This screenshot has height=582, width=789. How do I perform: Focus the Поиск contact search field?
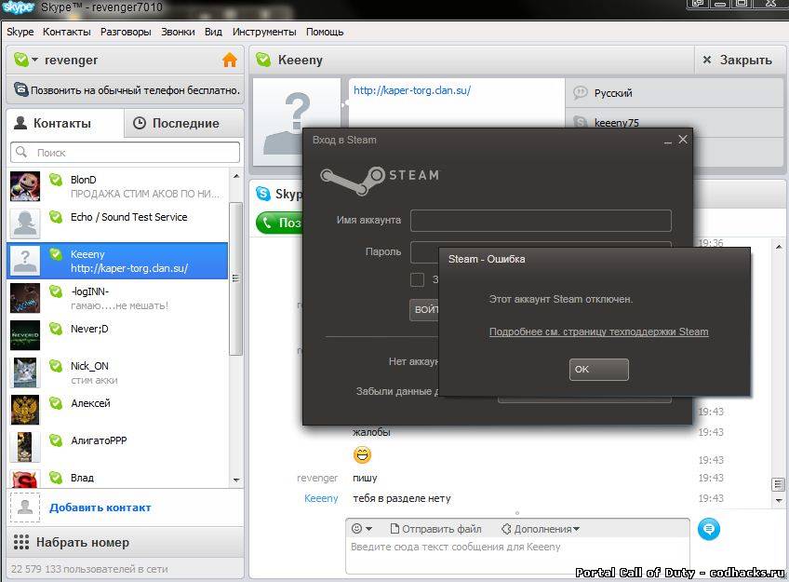click(x=125, y=152)
